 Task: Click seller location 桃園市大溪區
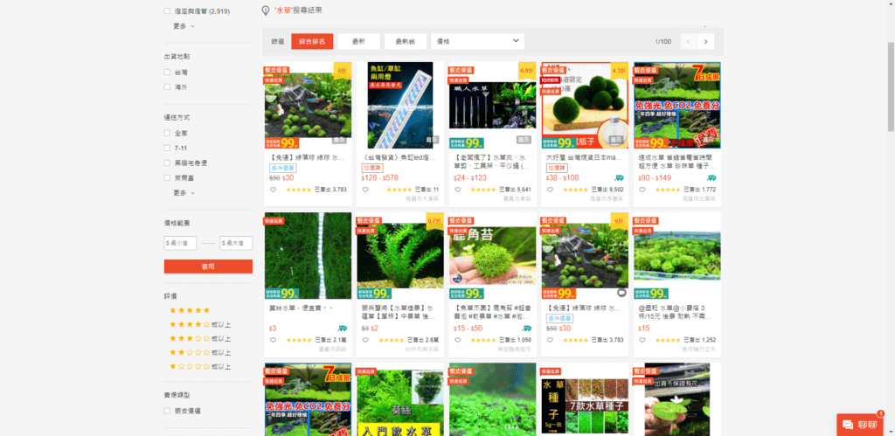click(422, 198)
